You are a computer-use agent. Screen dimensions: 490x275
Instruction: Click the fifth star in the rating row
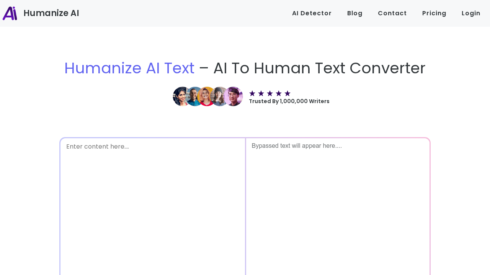(287, 92)
